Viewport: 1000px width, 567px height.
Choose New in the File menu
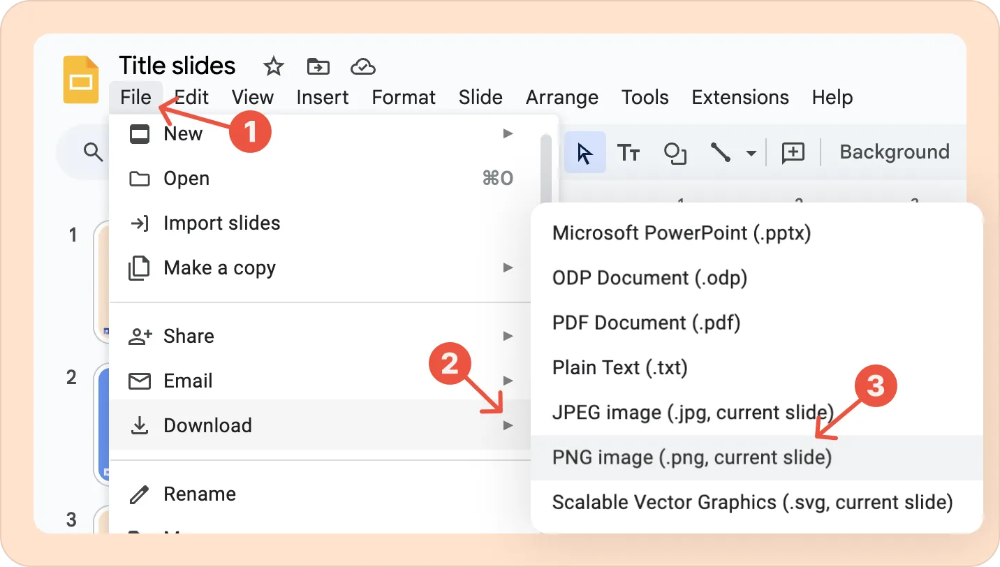click(325, 133)
